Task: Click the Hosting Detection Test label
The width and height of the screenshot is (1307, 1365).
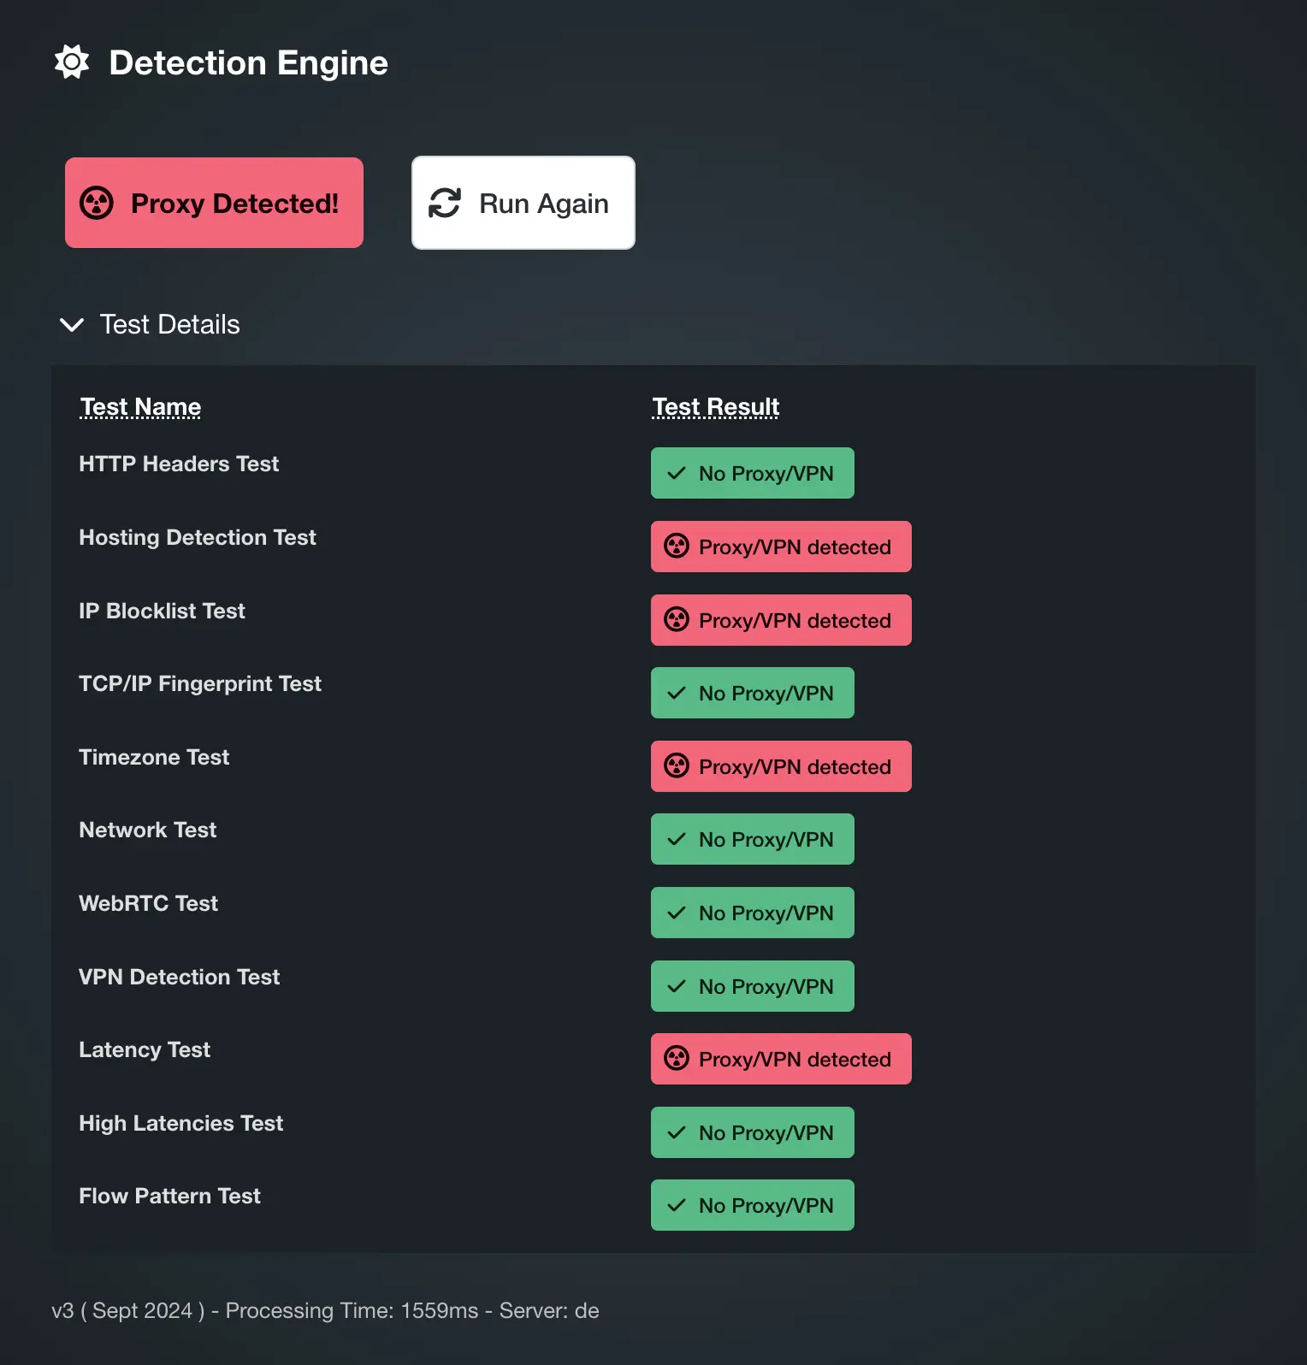Action: pyautogui.click(x=198, y=537)
